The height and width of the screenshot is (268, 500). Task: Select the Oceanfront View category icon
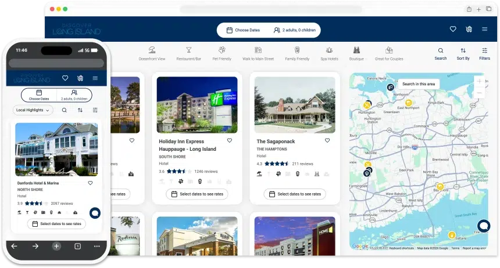point(152,50)
